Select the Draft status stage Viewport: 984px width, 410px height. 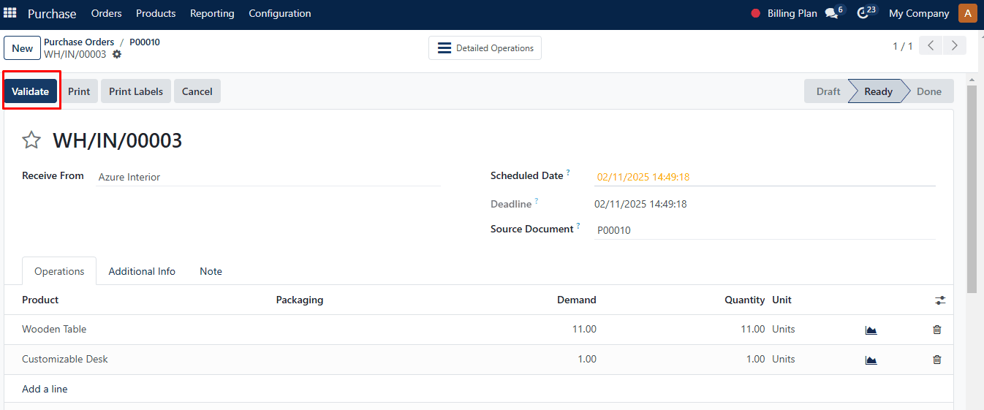(x=828, y=91)
